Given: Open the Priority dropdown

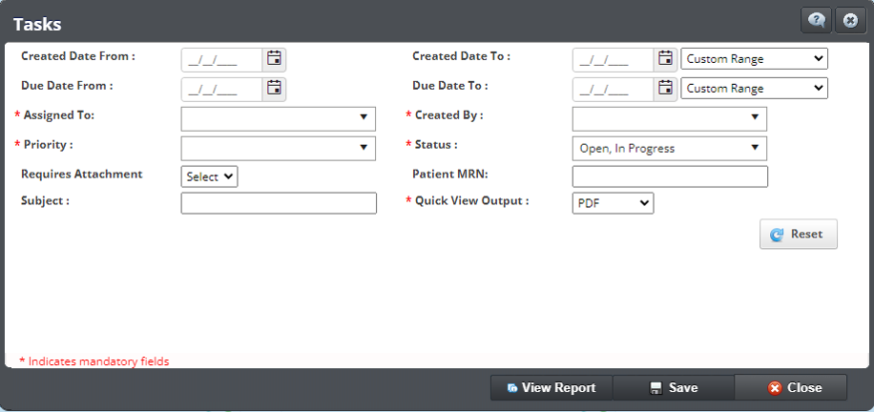Looking at the screenshot, I should pos(278,148).
